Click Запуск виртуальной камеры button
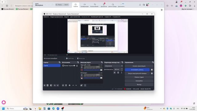This screenshot has width=197, height=111. pos(137,73)
